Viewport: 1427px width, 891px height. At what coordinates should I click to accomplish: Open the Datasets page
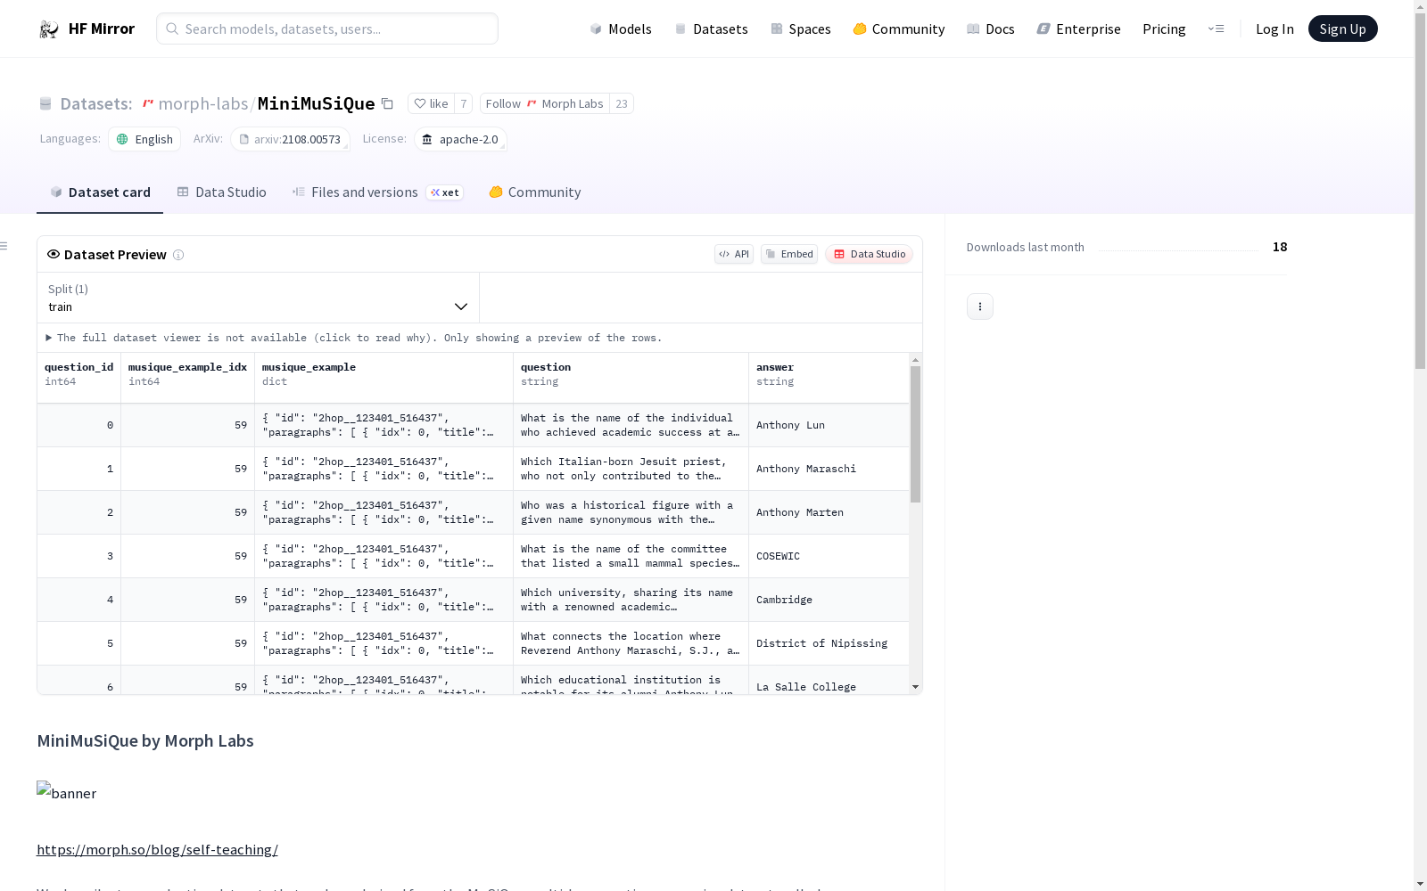[x=711, y=29]
